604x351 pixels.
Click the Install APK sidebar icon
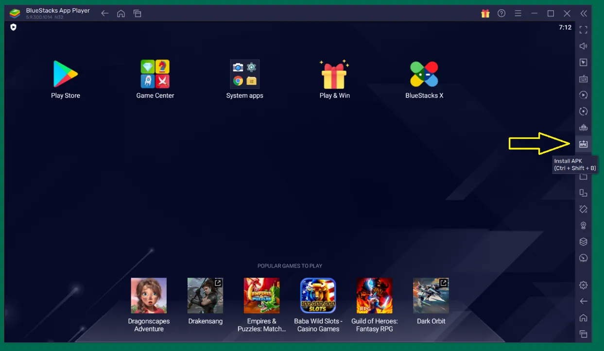pyautogui.click(x=584, y=144)
